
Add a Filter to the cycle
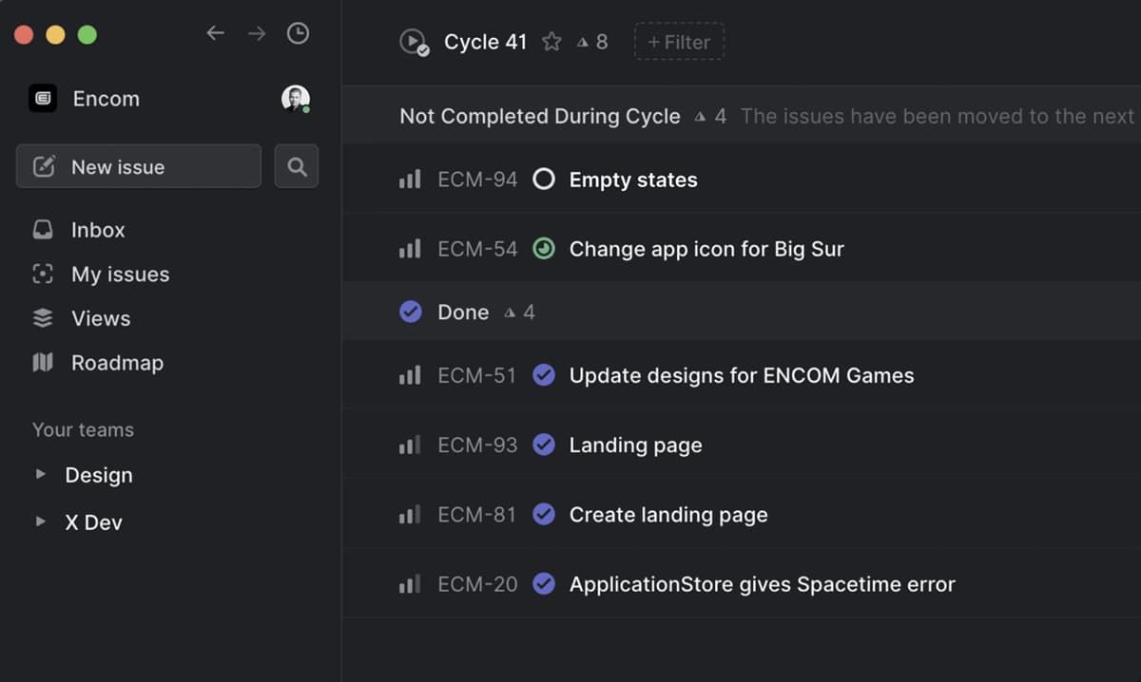click(679, 42)
